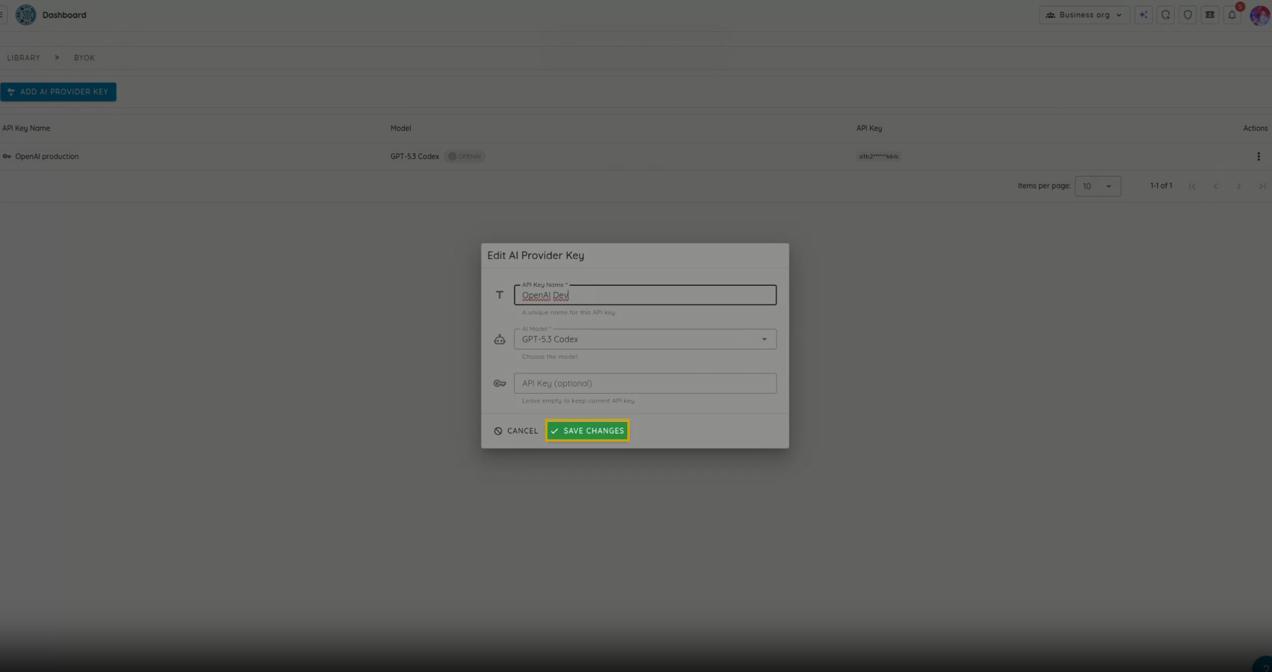The width and height of the screenshot is (1272, 672).
Task: Open the AI Model dropdown in the dialog
Action: [x=764, y=339]
